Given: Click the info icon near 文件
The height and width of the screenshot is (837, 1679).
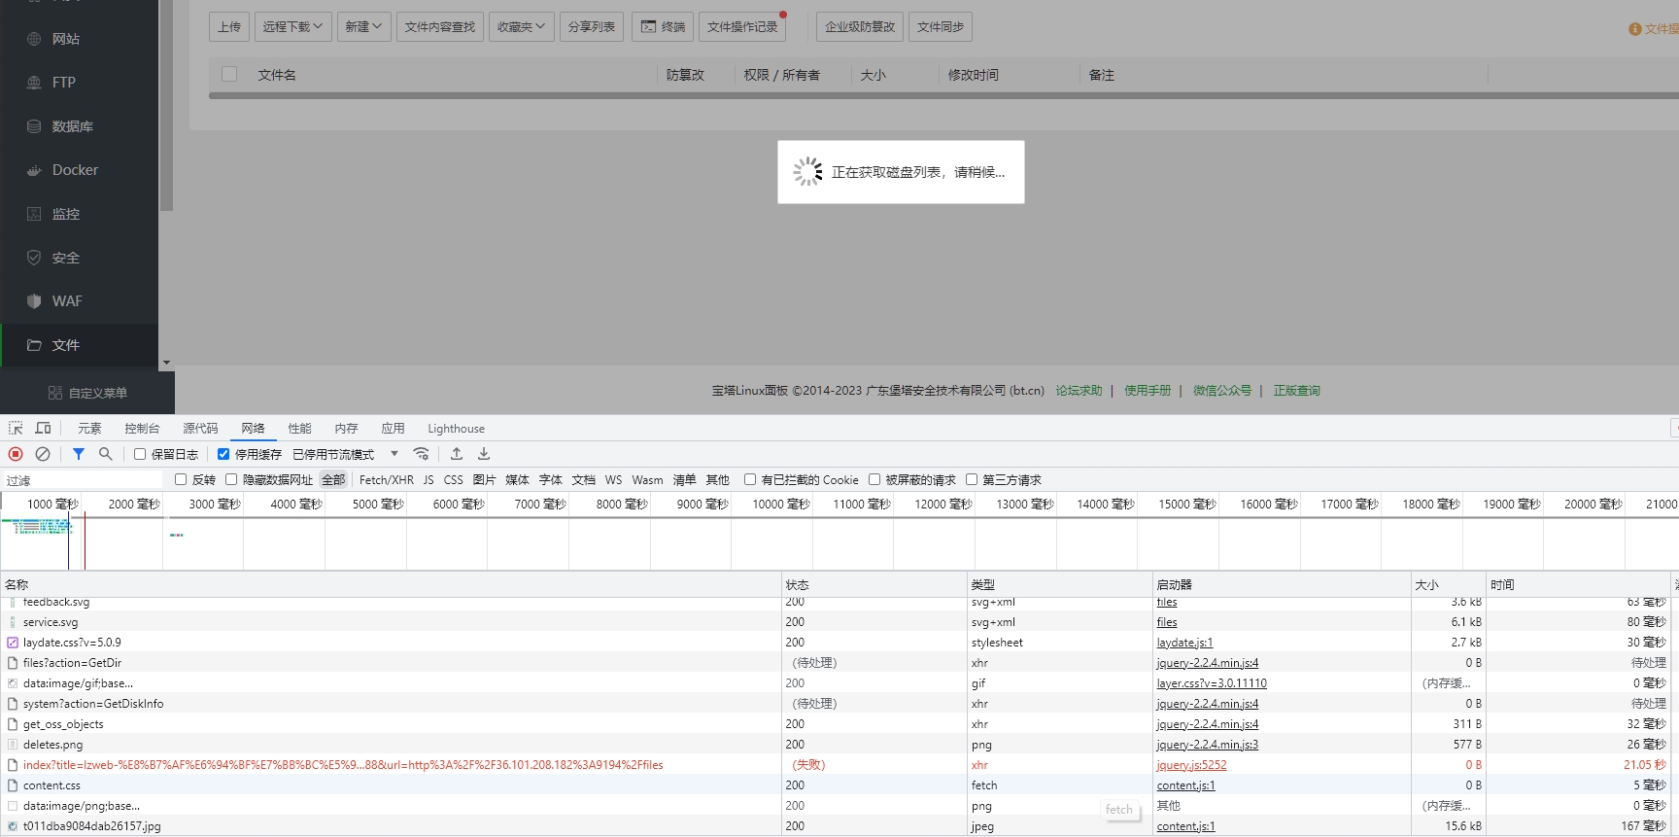Looking at the screenshot, I should (1635, 29).
